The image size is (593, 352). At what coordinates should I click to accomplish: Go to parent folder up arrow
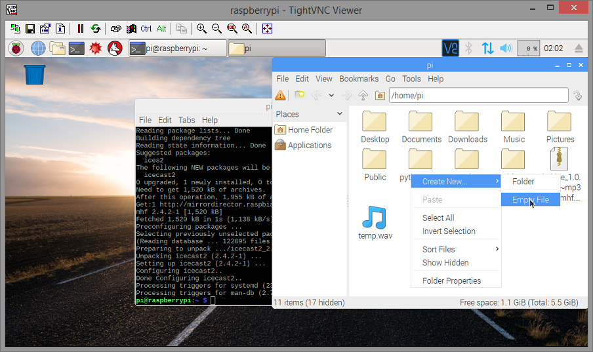pos(363,95)
